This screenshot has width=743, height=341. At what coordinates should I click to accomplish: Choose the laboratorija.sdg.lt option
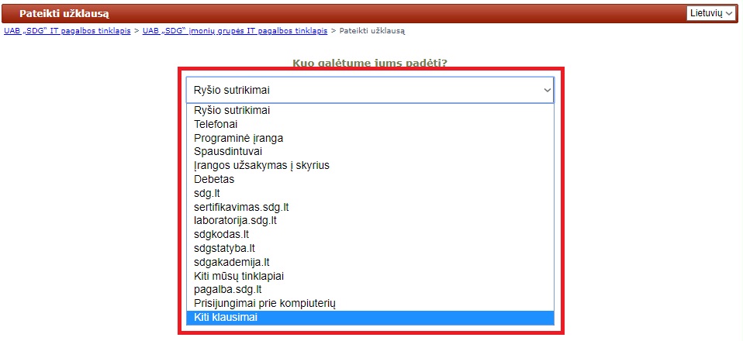click(x=235, y=220)
